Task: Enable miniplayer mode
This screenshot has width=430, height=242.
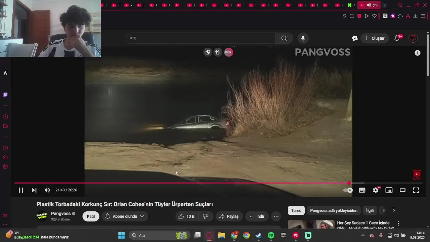Action: 389,190
